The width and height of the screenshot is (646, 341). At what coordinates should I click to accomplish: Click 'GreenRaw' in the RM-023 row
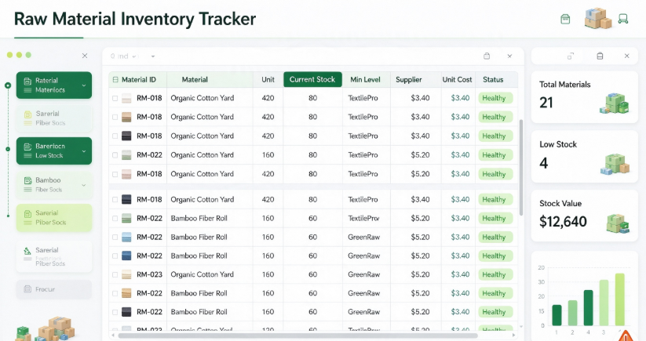click(x=363, y=274)
